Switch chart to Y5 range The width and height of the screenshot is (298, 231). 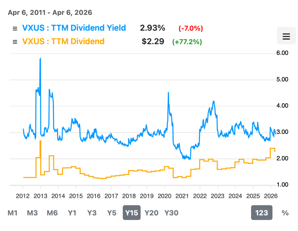pyautogui.click(x=112, y=213)
